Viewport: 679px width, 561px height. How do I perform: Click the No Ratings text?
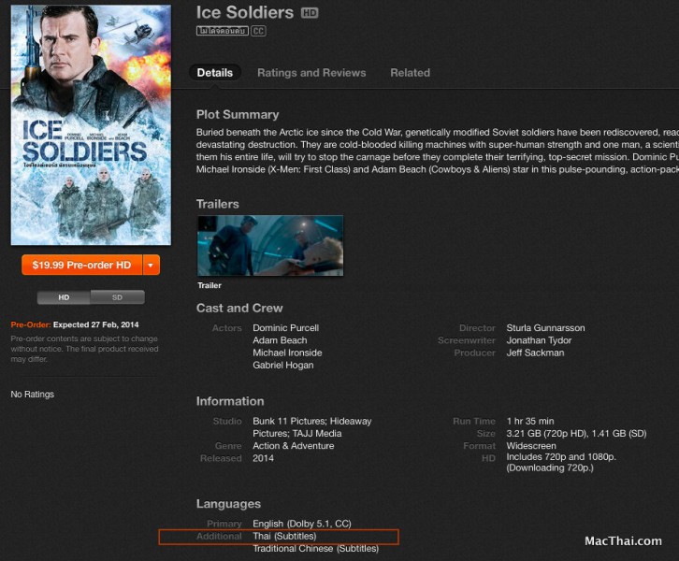33,395
